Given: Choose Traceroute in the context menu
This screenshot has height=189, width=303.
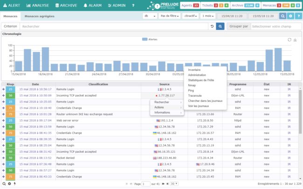Looking at the screenshot, I should coord(195,95).
